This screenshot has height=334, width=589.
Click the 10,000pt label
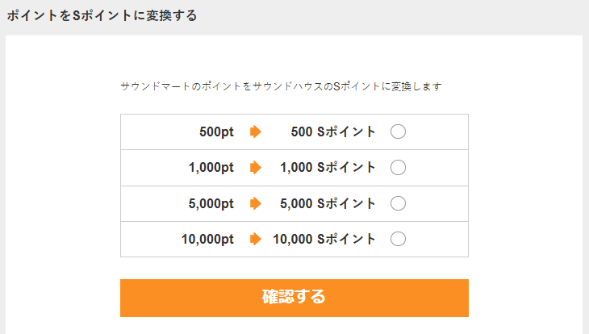point(208,239)
